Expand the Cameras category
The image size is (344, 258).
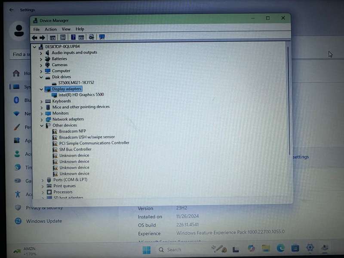[41, 65]
